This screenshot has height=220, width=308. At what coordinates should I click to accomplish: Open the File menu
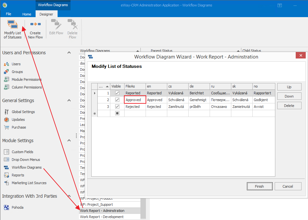8,14
